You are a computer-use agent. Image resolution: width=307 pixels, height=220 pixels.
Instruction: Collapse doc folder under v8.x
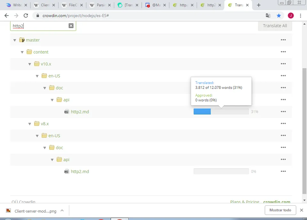(45, 148)
